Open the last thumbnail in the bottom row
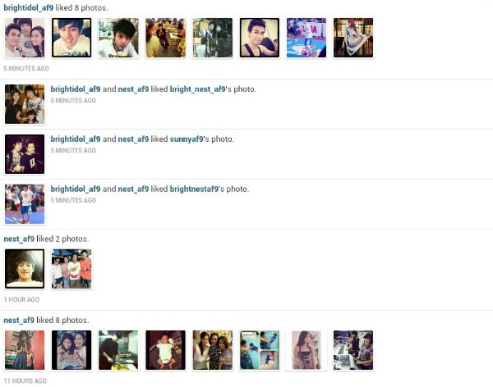The image size is (493, 387). tap(353, 350)
